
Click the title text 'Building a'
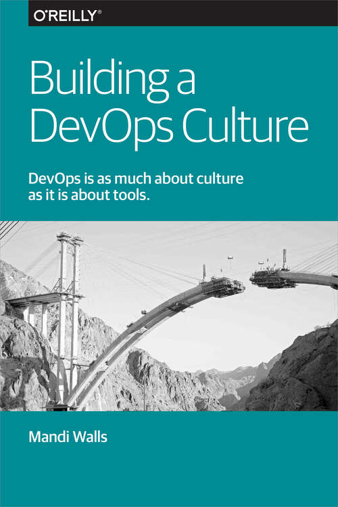(x=112, y=81)
